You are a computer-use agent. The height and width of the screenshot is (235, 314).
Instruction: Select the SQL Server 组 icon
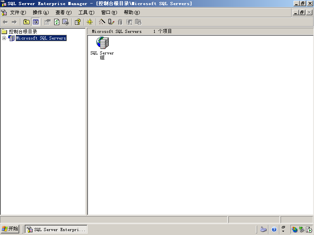point(102,43)
